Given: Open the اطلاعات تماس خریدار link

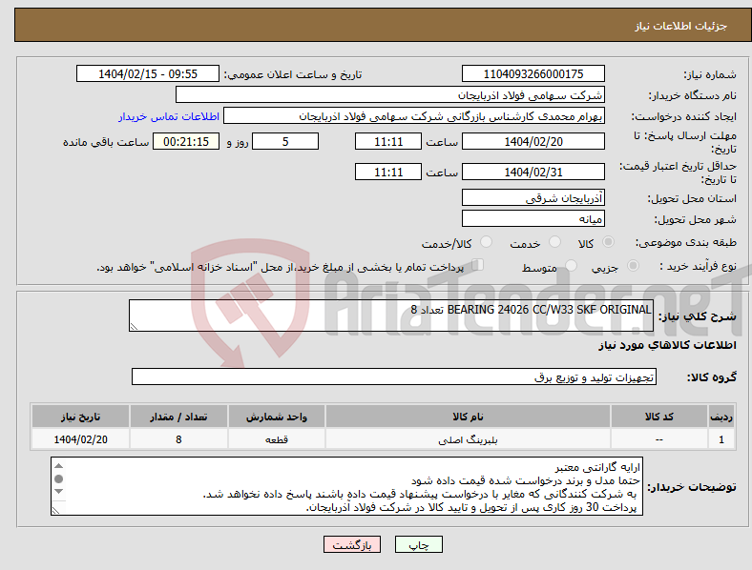Looking at the screenshot, I should tap(169, 116).
